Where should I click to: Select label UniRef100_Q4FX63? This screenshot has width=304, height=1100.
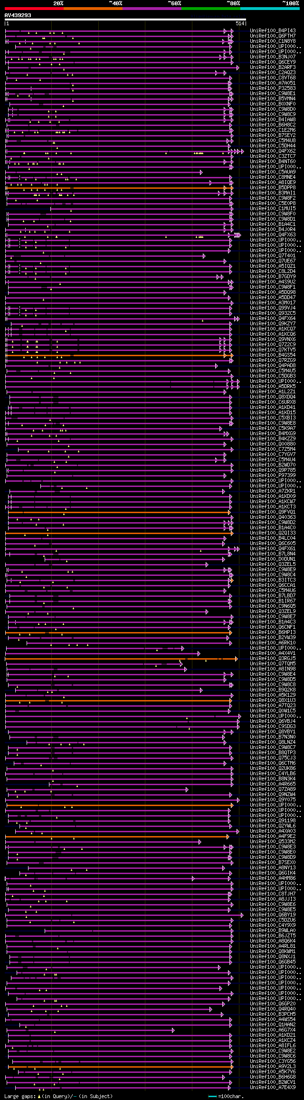click(x=273, y=234)
